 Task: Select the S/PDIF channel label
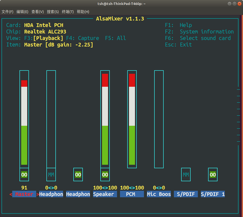(x=186, y=194)
